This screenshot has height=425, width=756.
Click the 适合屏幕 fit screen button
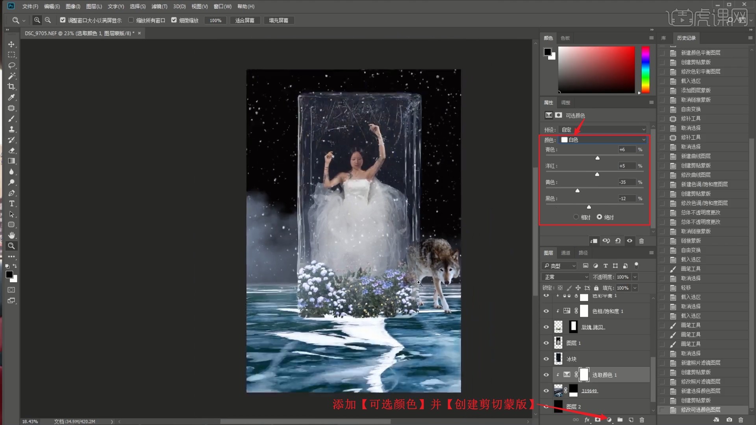coord(245,20)
